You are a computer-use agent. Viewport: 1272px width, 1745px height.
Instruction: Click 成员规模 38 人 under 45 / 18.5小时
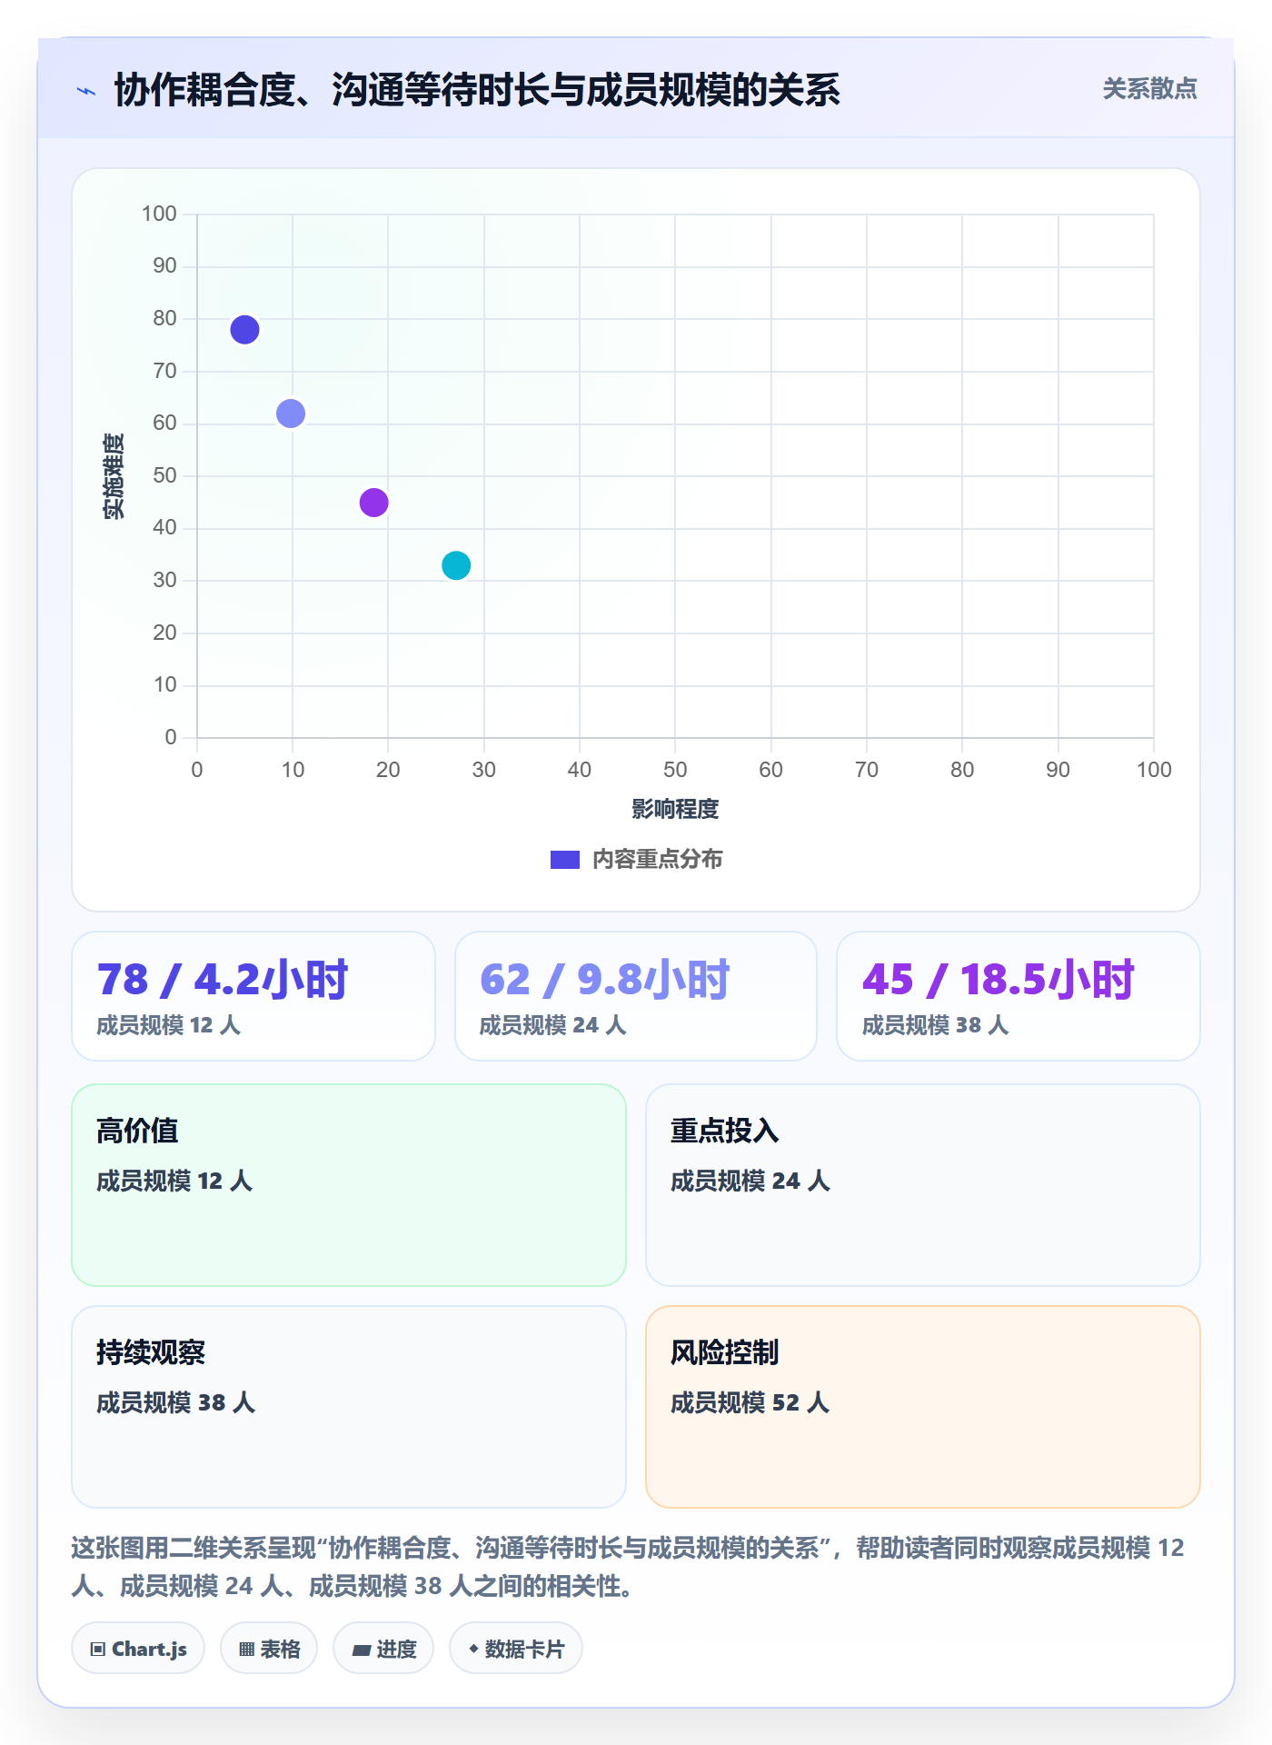click(x=936, y=1026)
